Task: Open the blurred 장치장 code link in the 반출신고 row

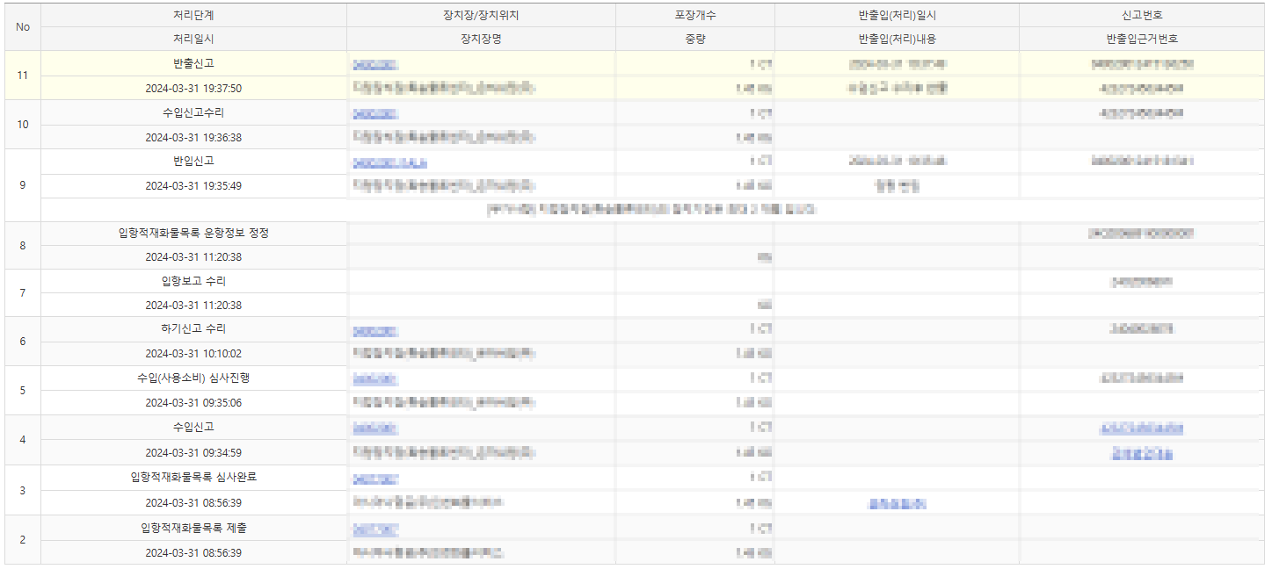Action: tap(375, 64)
